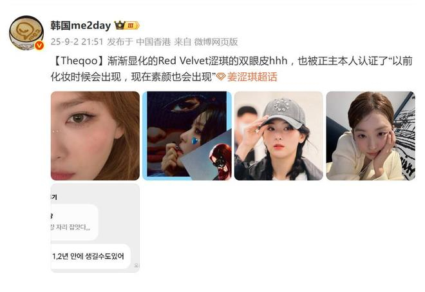Open the dark masked collage thumbnail
425x292 pixels.
pyautogui.click(x=187, y=136)
